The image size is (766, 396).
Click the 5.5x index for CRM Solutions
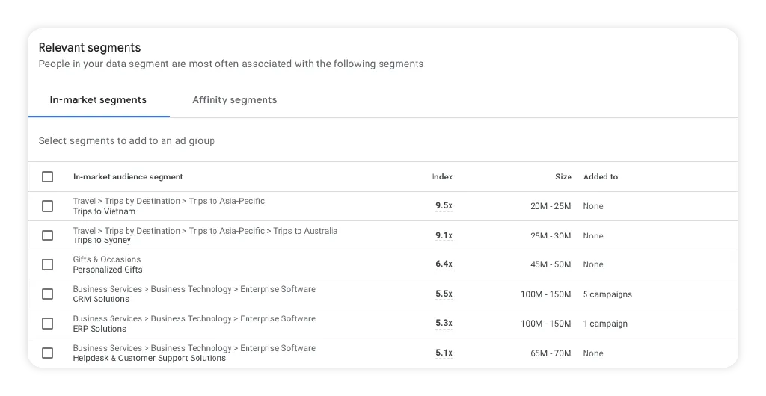click(444, 294)
